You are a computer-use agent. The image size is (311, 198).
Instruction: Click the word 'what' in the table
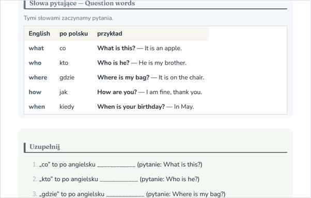click(x=36, y=48)
